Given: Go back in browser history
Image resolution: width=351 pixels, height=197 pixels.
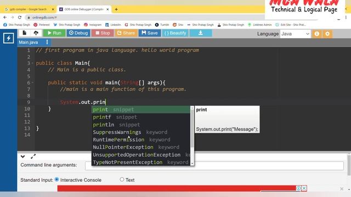Looking at the screenshot, I should click(5, 18).
